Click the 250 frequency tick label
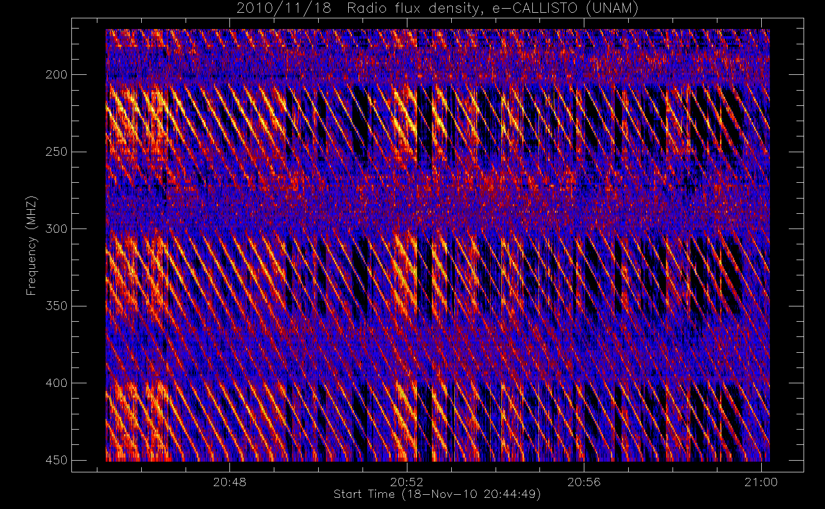The height and width of the screenshot is (509, 825). 56,152
